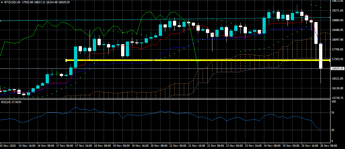
Task: Click the 16130.80 price axis label
Action: pos(338,88)
